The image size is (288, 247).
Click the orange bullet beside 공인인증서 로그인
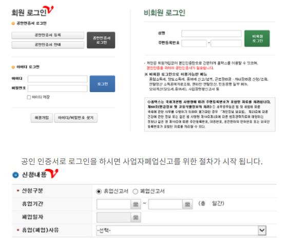(13, 24)
